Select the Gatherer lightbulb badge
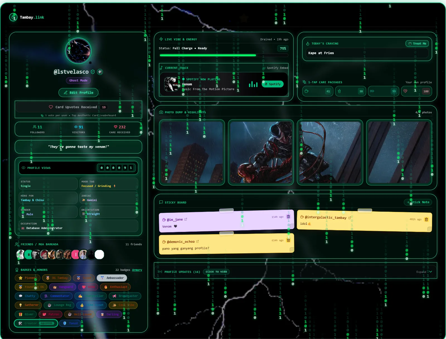The width and height of the screenshot is (446, 339). click(x=28, y=305)
